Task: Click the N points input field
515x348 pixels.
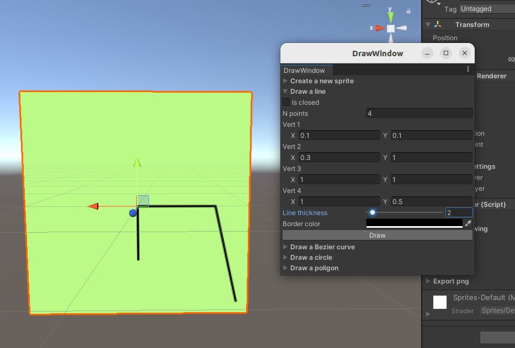Action: [x=420, y=113]
